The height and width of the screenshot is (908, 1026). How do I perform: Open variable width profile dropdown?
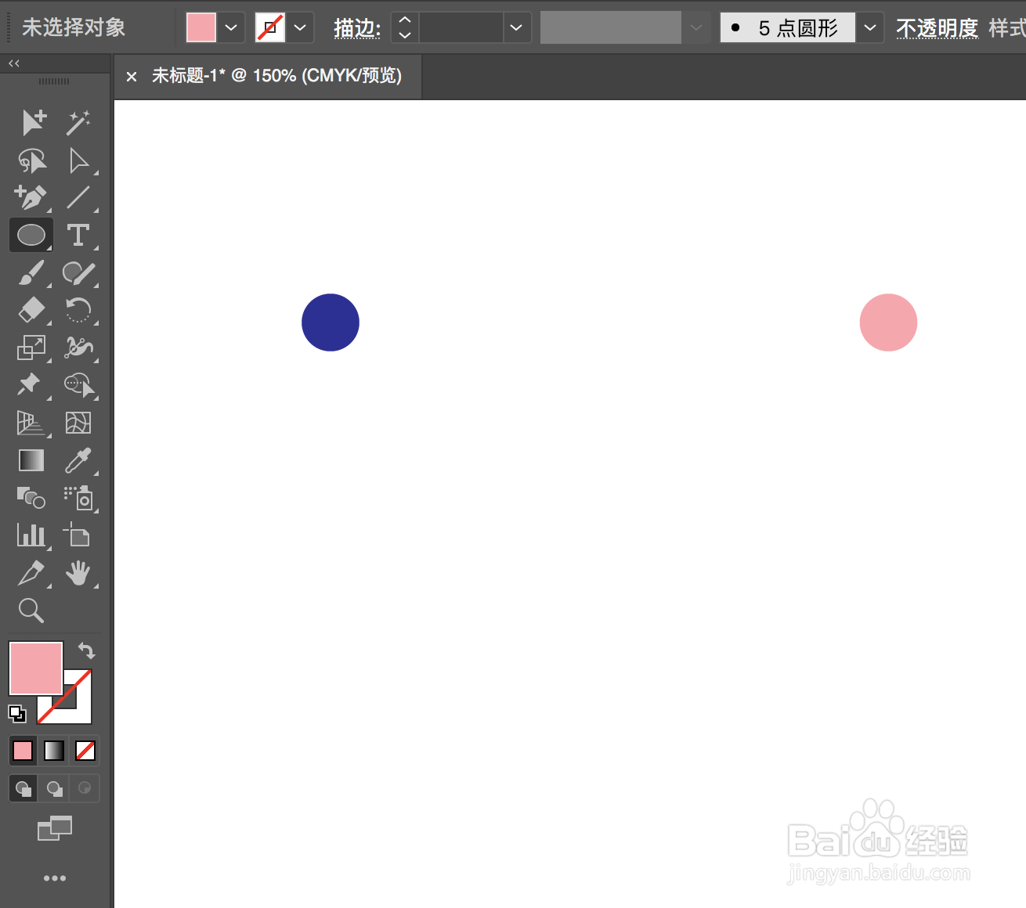click(696, 27)
